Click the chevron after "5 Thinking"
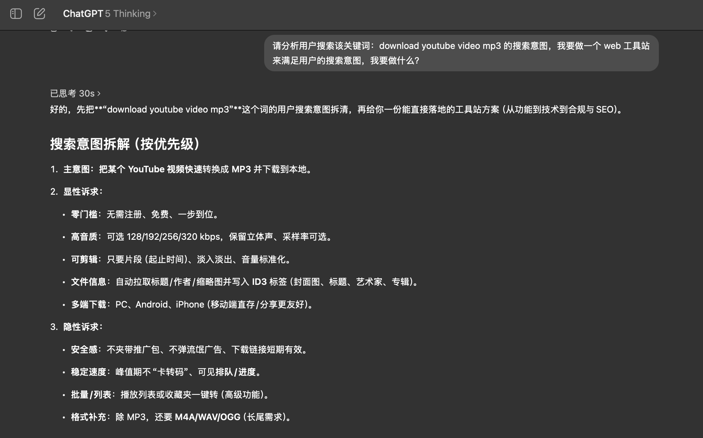This screenshot has width=703, height=438. point(155,14)
